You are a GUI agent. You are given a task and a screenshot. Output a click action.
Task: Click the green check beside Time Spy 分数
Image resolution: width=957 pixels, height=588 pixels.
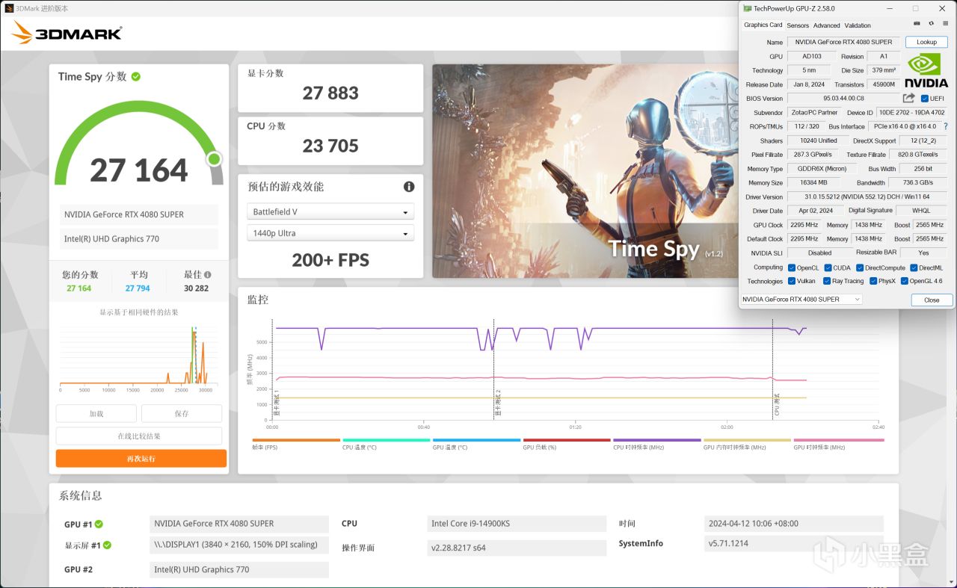[x=136, y=76]
